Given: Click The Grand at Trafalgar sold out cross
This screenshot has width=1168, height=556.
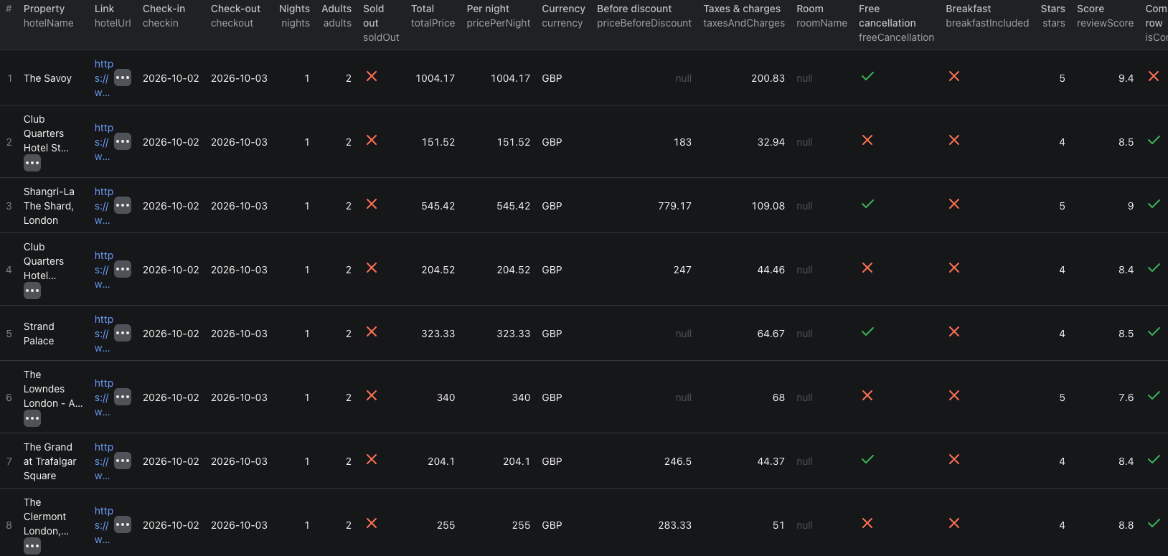Looking at the screenshot, I should pos(372,459).
